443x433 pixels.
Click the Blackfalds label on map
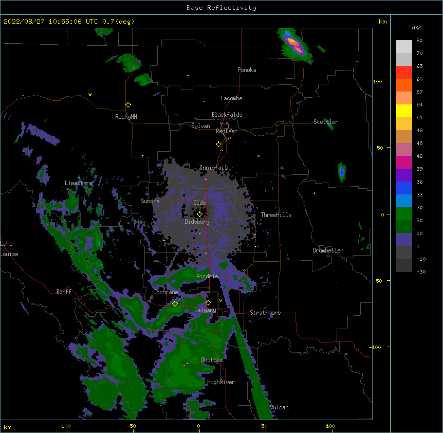pos(227,115)
